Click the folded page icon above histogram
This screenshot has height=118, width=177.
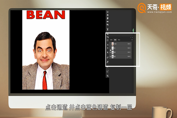108,18
